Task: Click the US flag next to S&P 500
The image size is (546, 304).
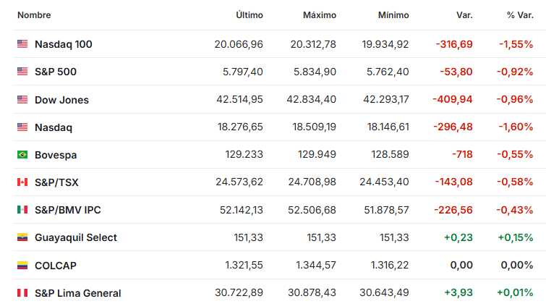Action: pos(22,71)
